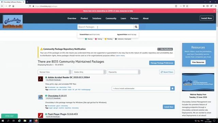The image size is (218, 123).
Task: Go forward in browser history
Action: (6, 6)
